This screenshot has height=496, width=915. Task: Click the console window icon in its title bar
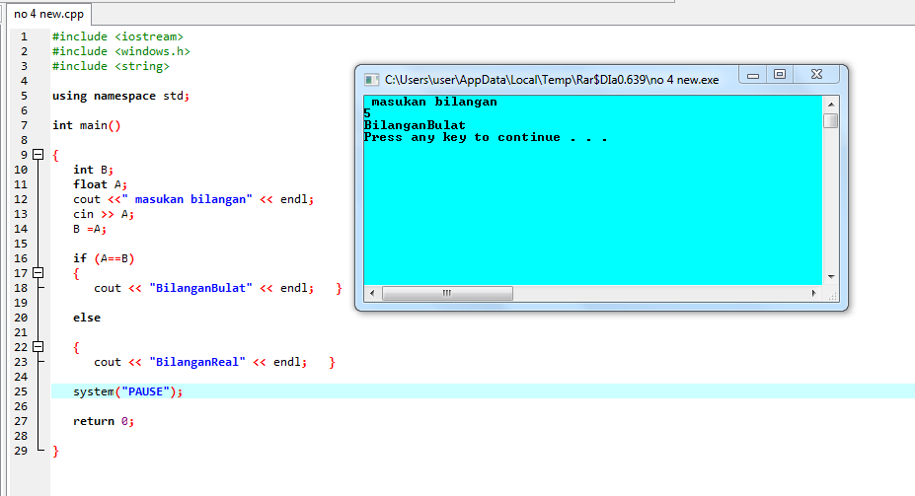click(371, 80)
